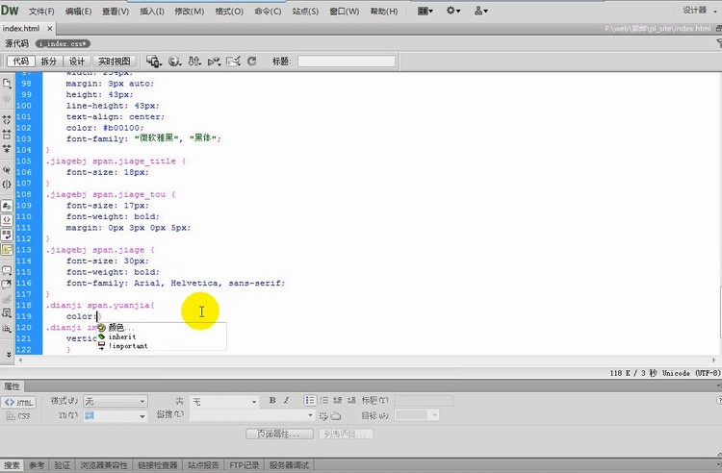Screen dimensions: 722x473
Task: Open the 设计器 workspace switcher
Action: pyautogui.click(x=700, y=11)
